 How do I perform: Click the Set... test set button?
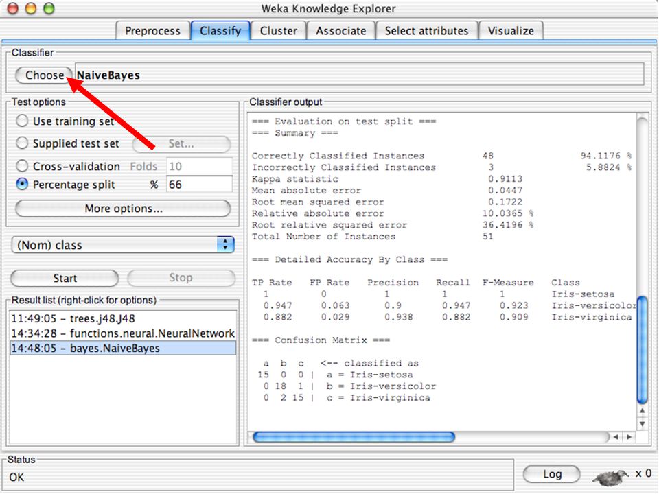click(x=181, y=143)
